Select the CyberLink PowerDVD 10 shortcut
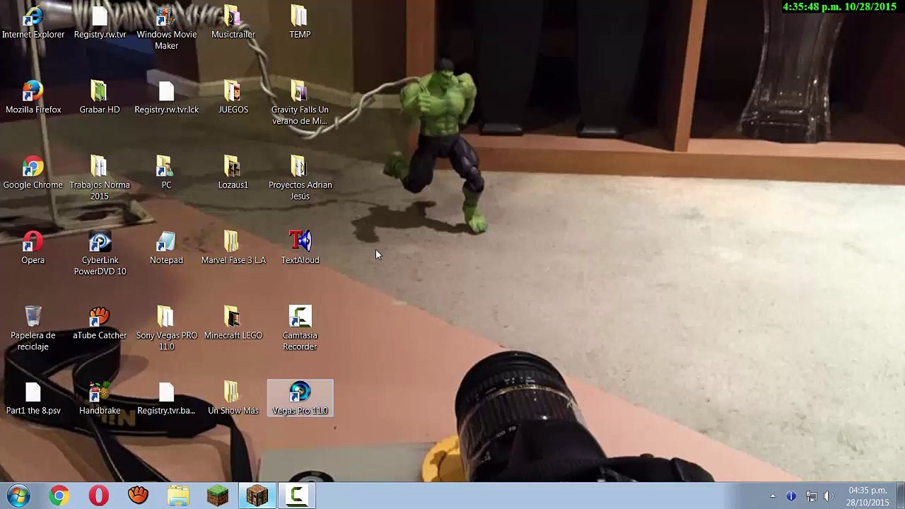The height and width of the screenshot is (509, 905). (100, 253)
